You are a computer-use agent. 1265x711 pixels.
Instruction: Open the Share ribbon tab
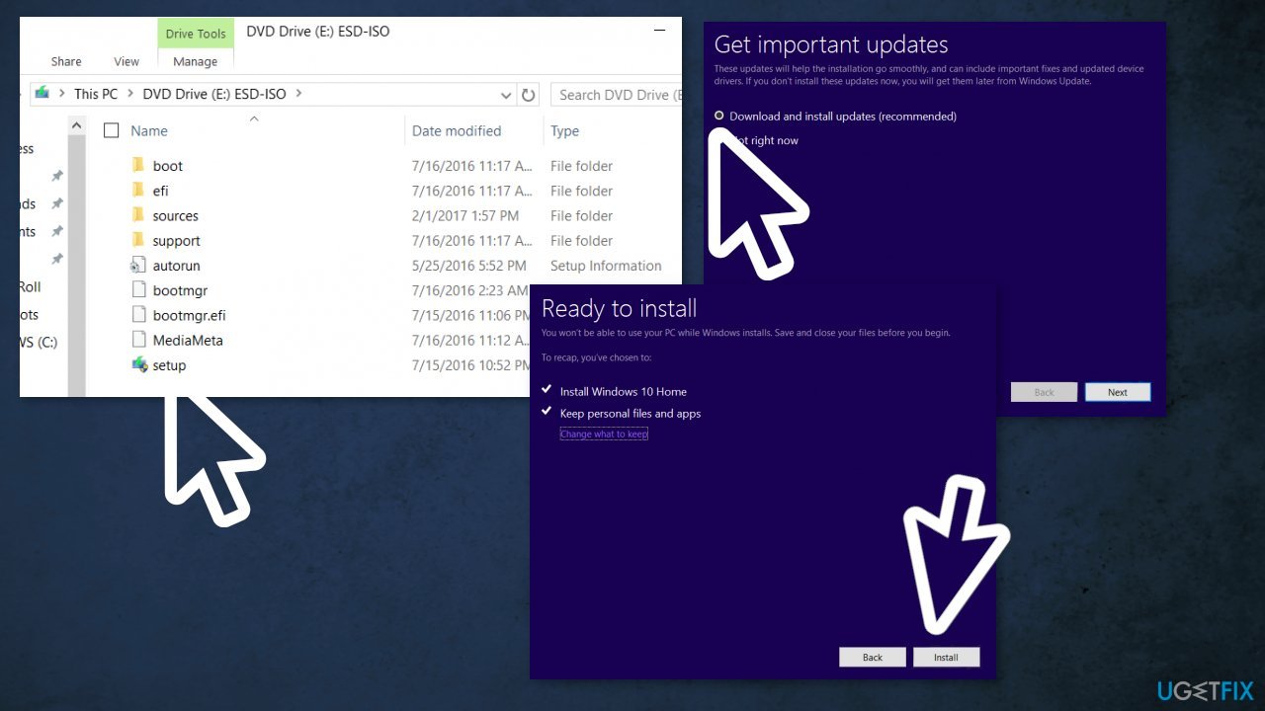pos(66,61)
